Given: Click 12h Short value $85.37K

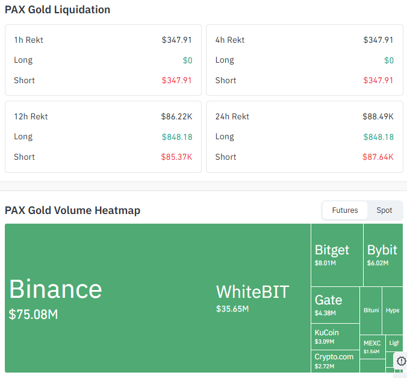Looking at the screenshot, I should [176, 157].
